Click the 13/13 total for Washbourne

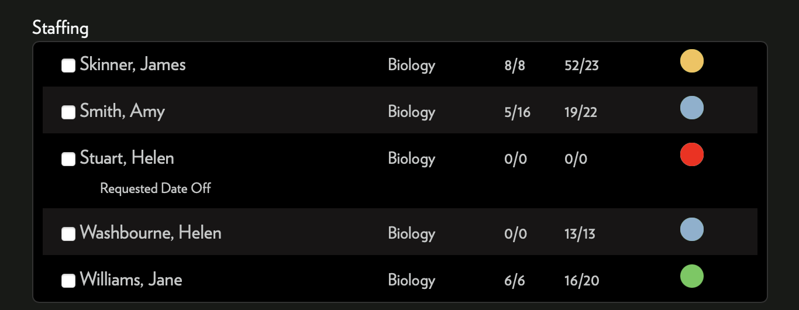point(580,234)
